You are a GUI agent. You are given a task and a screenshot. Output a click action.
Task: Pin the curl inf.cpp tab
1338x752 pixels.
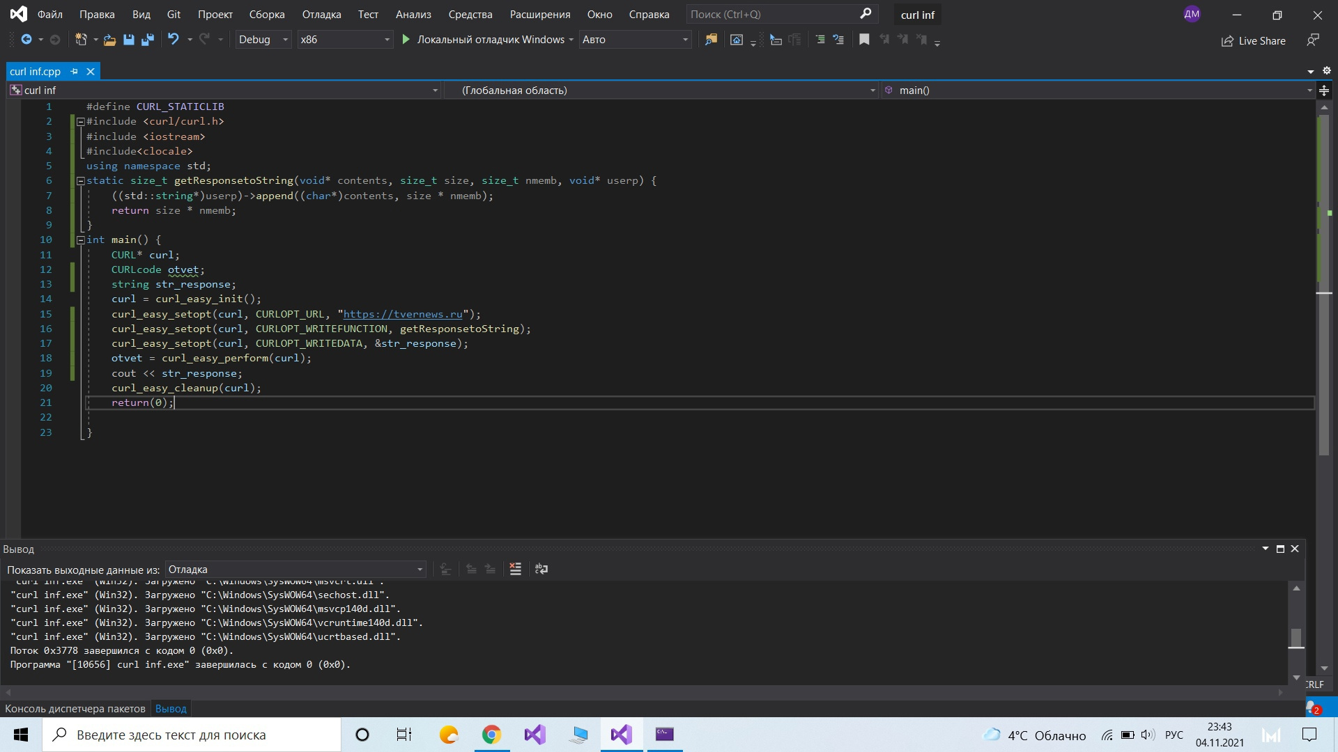click(x=75, y=72)
